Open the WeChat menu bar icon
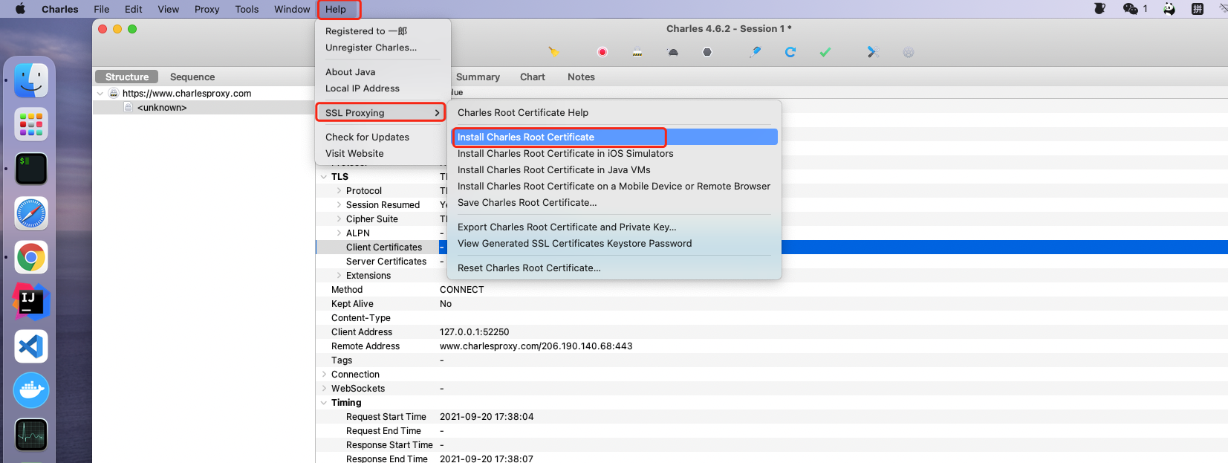Viewport: 1228px width, 463px height. point(1131,9)
